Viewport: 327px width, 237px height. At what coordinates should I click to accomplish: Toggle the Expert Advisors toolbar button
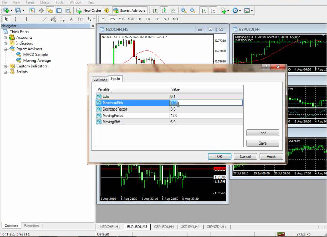[130, 11]
